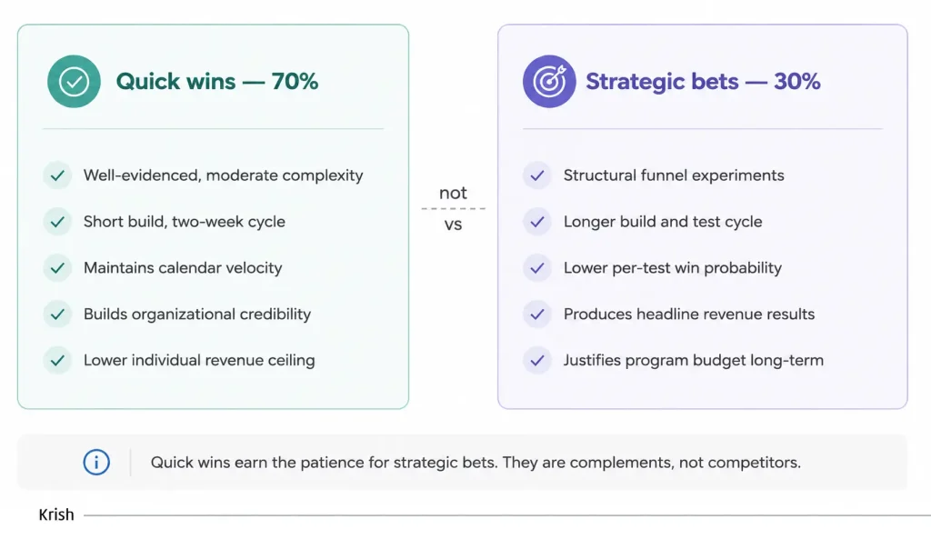The width and height of the screenshot is (931, 539).
Task: Click checkmark beside Lower individual revenue ceiling
Action: (57, 360)
